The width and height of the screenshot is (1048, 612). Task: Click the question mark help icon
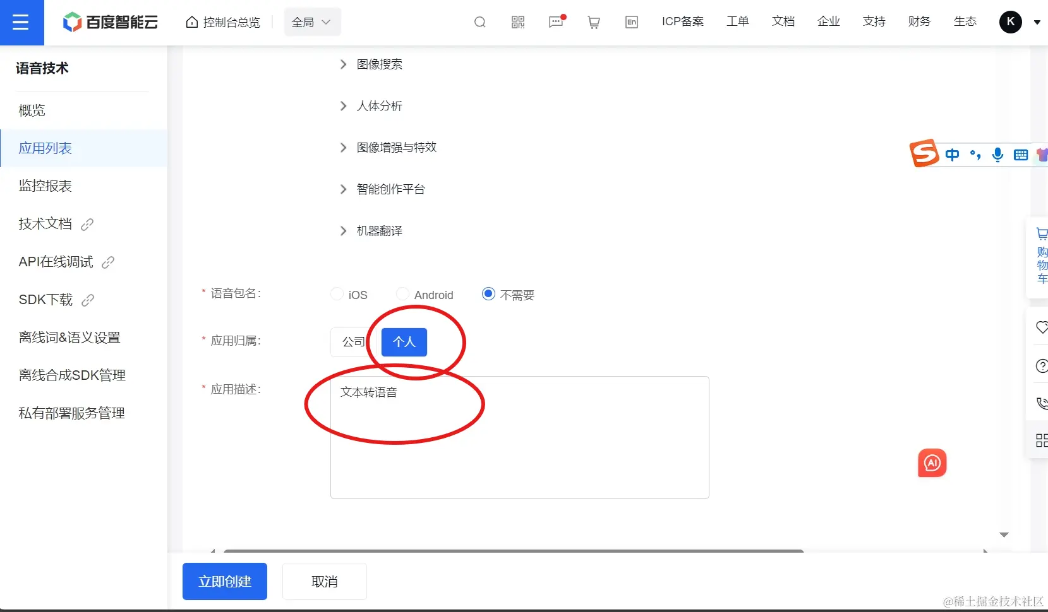pos(1042,365)
